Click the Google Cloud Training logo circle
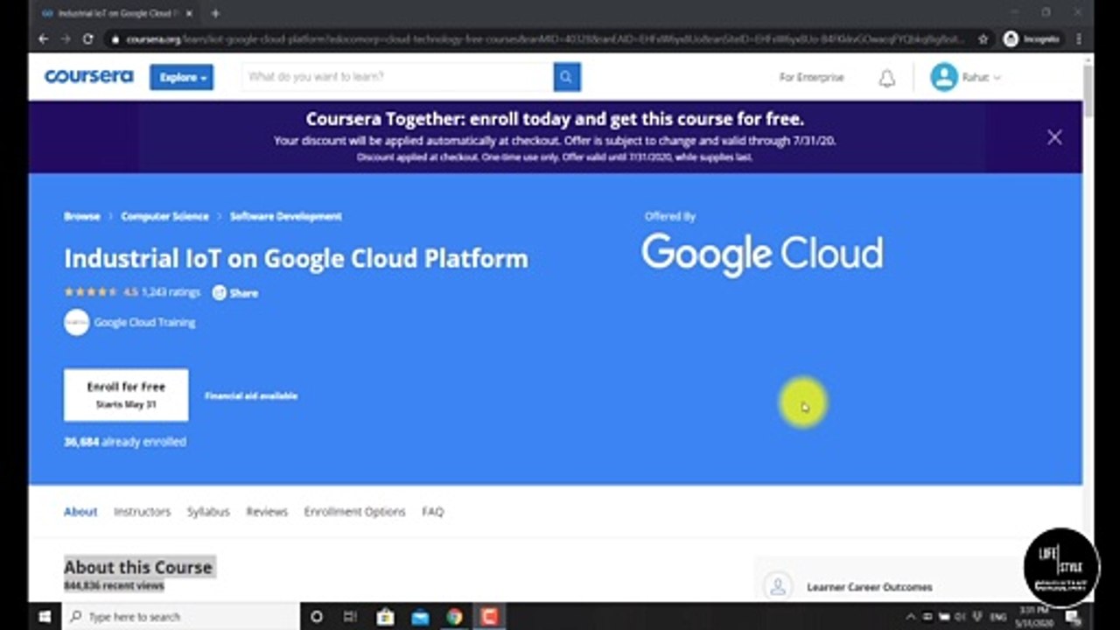Viewport: 1120px width, 630px height. click(x=77, y=322)
